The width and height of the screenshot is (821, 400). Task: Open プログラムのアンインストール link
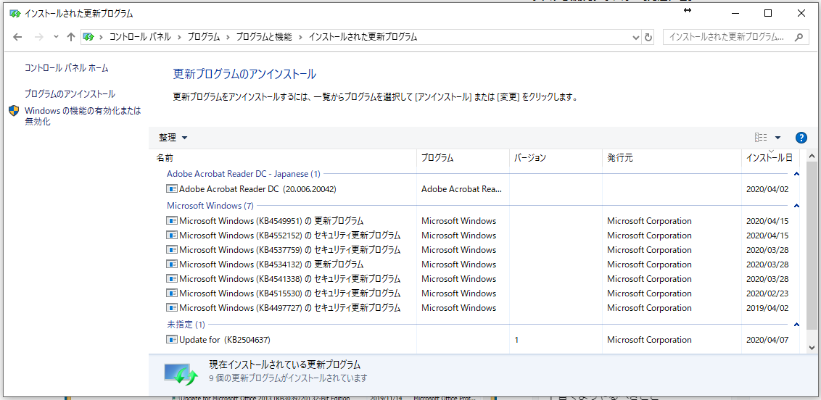pyautogui.click(x=70, y=94)
